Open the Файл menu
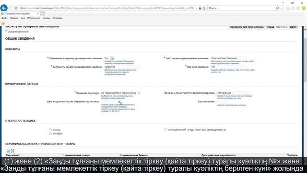 pos(4,18)
